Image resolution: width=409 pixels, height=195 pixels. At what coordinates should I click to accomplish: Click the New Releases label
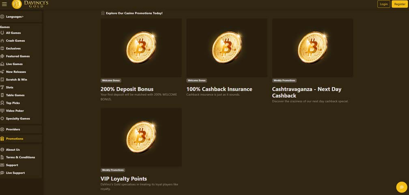(16, 72)
